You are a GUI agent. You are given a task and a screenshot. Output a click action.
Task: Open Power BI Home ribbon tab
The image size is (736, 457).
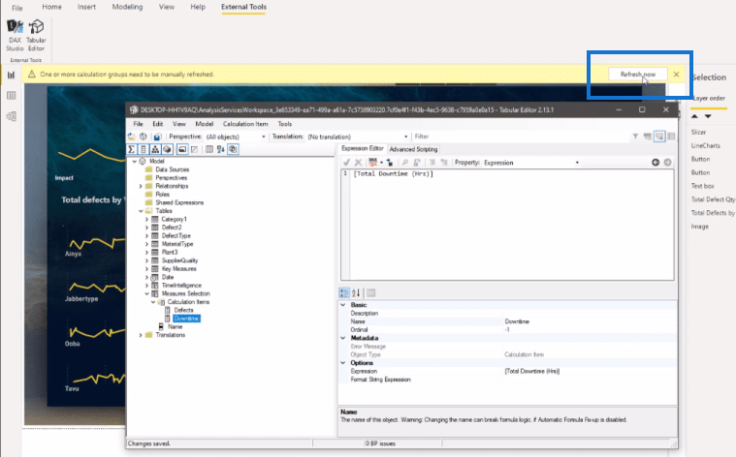[51, 7]
